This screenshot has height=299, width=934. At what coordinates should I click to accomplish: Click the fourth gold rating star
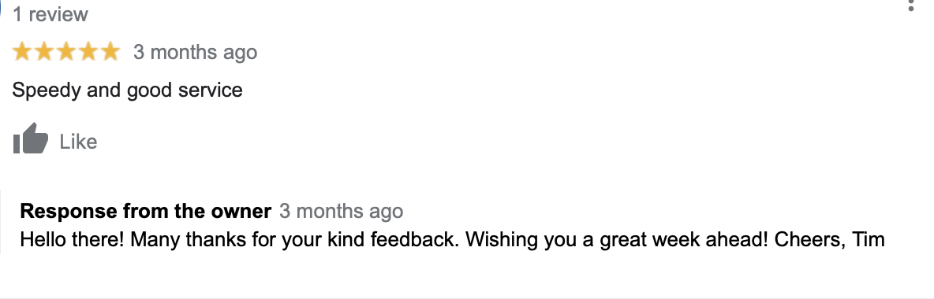point(88,52)
